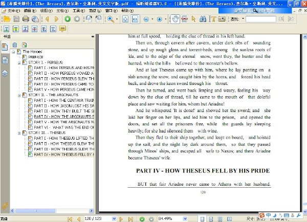Jump to PART IV - HOW THE ARGONAUTS bookmark
Image resolution: width=307 pixels, height=222 pixels.
(x=64, y=117)
